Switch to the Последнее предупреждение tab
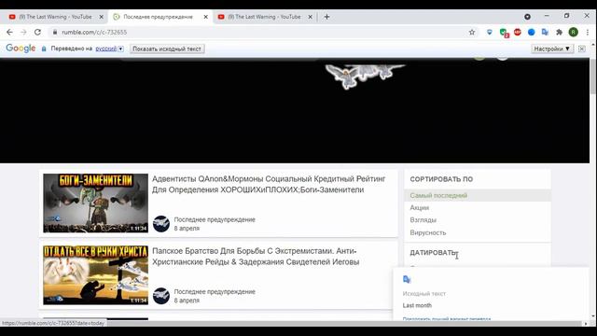This screenshot has width=597, height=336. click(160, 17)
